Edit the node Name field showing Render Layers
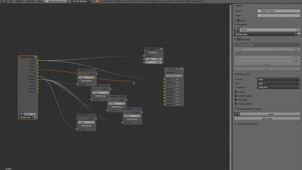 click(278, 11)
